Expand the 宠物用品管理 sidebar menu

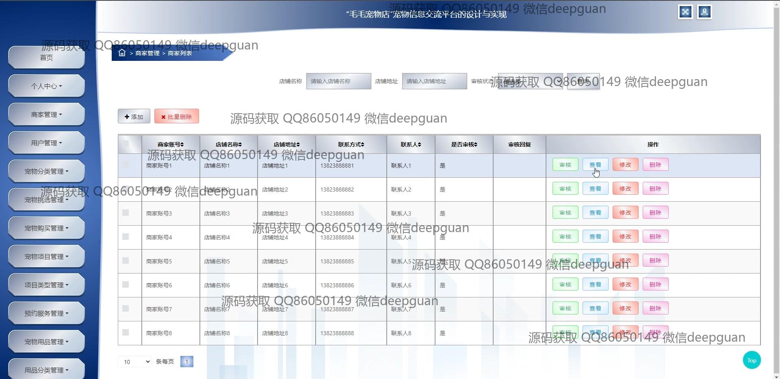(46, 342)
